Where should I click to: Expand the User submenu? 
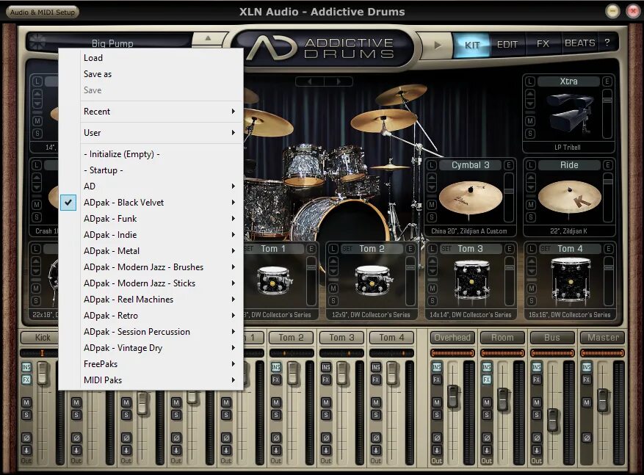point(160,133)
